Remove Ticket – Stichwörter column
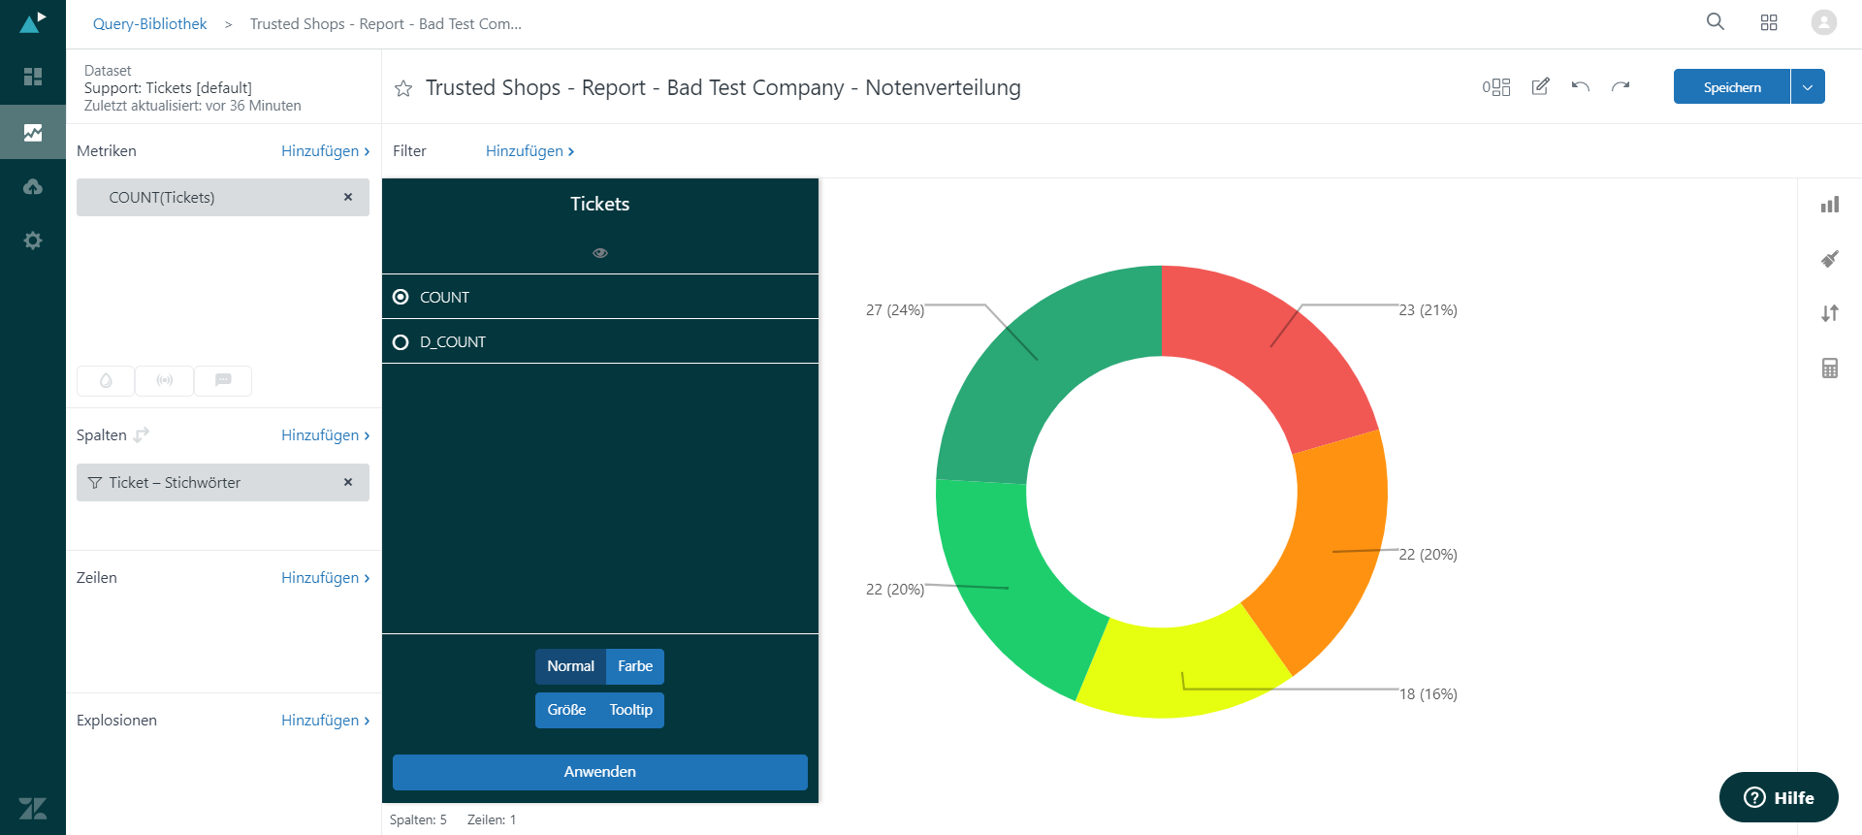The width and height of the screenshot is (1862, 835). tap(348, 482)
